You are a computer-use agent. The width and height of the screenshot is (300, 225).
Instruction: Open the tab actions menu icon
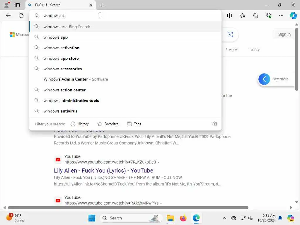click(18, 5)
